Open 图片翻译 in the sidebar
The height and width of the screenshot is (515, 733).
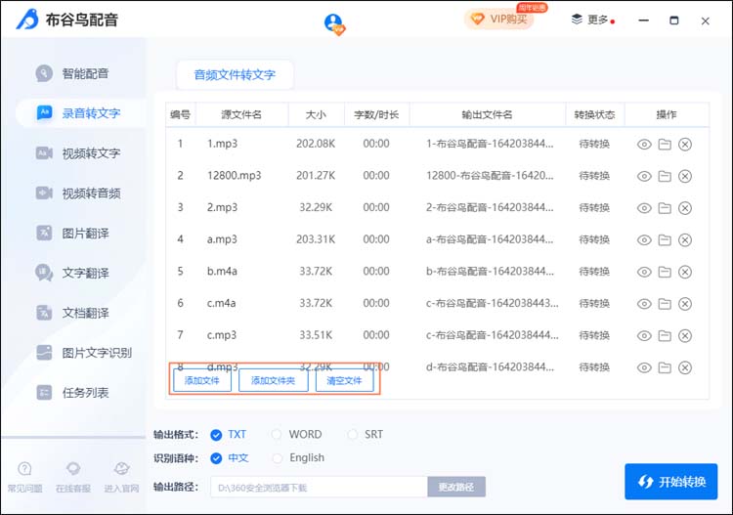[x=72, y=233]
